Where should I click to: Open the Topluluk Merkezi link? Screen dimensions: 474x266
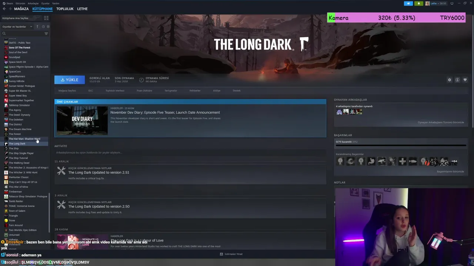click(115, 91)
